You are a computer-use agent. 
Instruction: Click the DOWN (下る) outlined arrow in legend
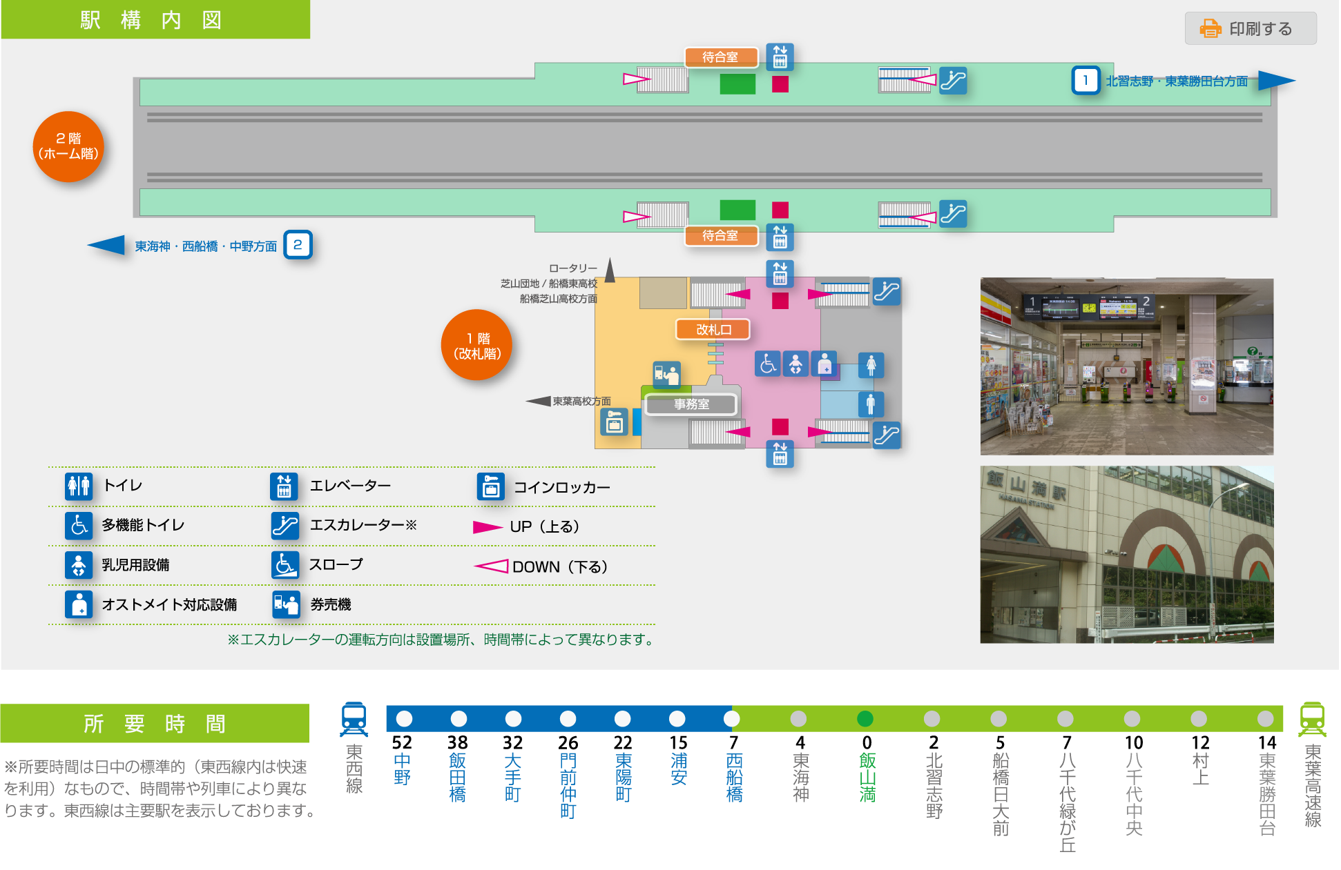[491, 566]
